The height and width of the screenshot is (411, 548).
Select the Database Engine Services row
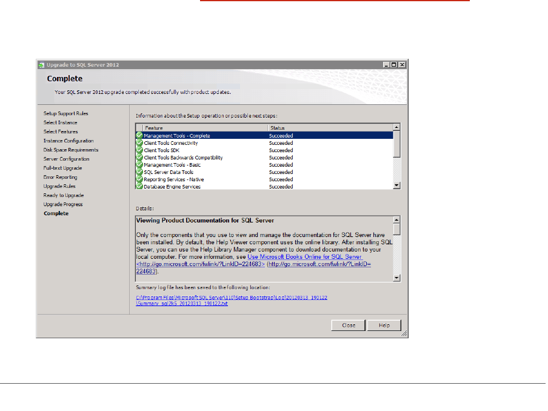click(x=264, y=187)
